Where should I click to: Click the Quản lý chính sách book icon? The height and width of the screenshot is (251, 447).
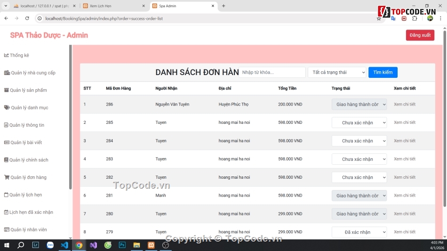pyautogui.click(x=6, y=160)
